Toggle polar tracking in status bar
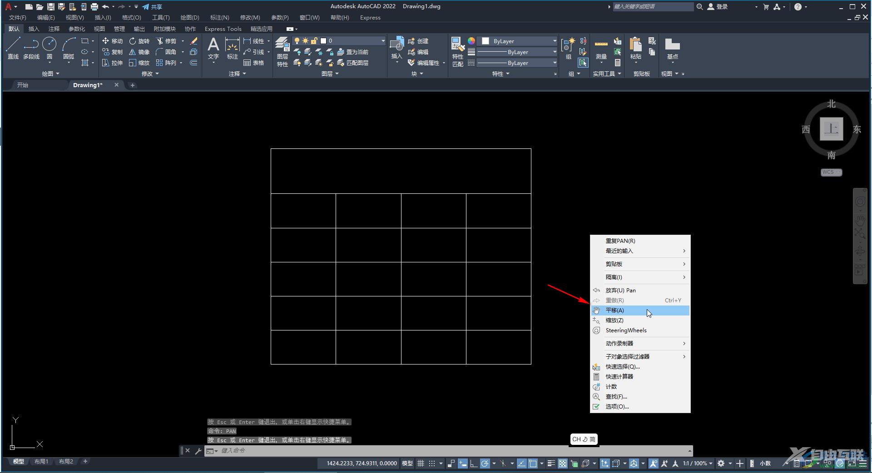The height and width of the screenshot is (473, 872). [x=485, y=463]
